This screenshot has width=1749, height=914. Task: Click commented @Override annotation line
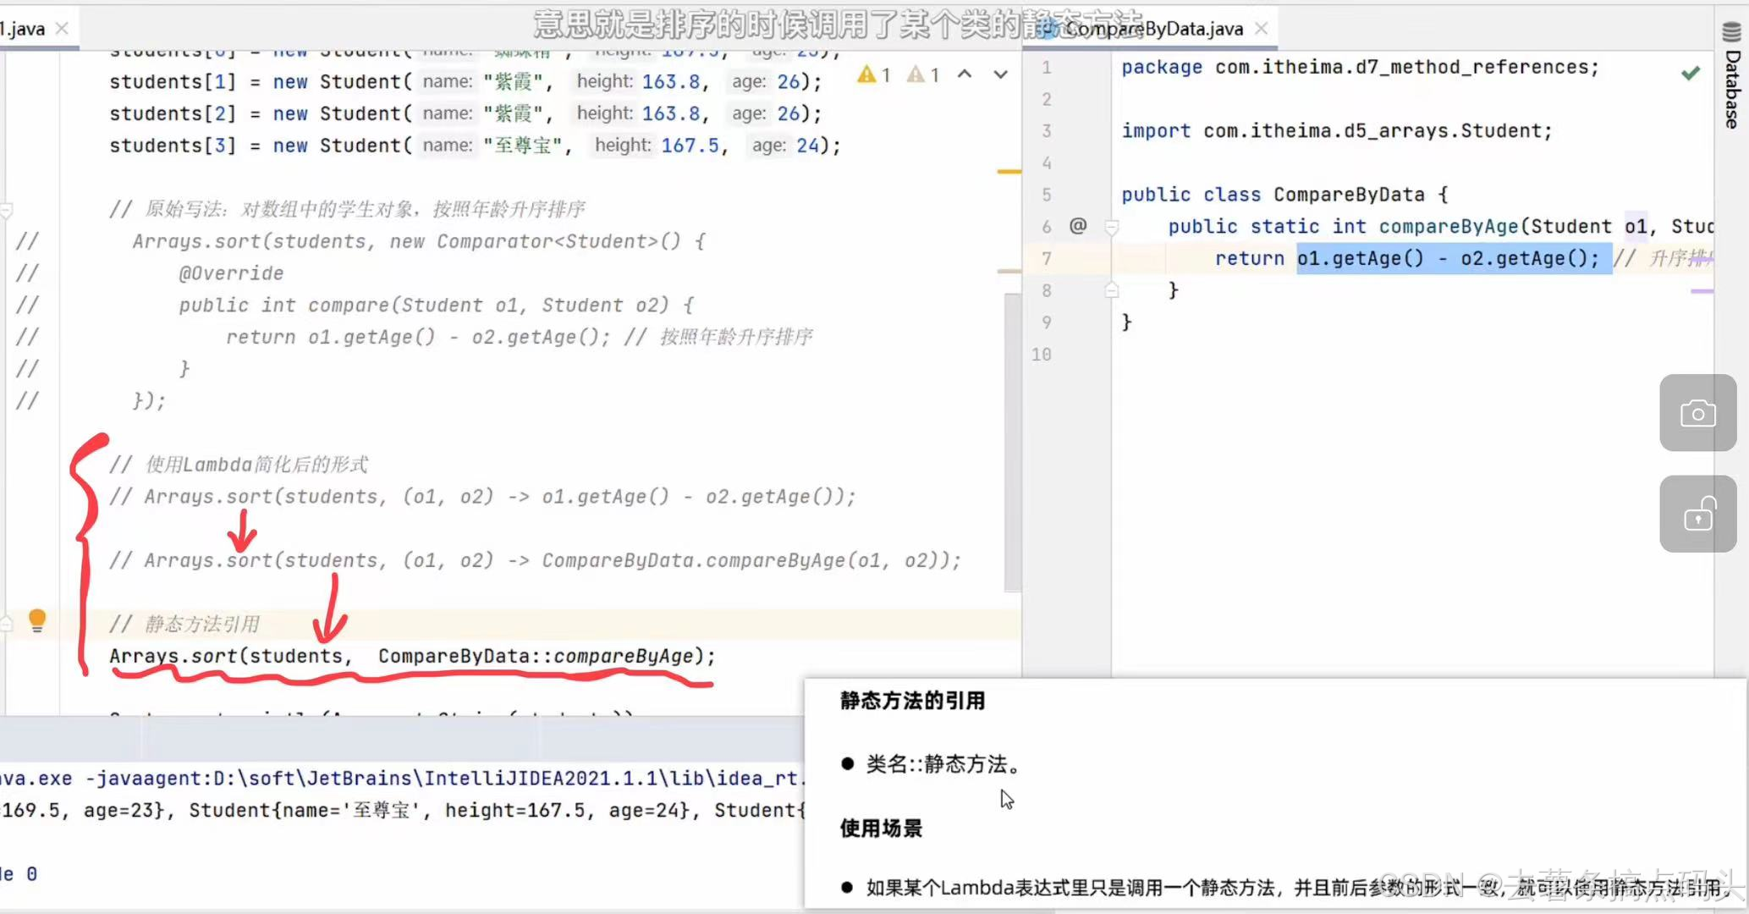[231, 273]
